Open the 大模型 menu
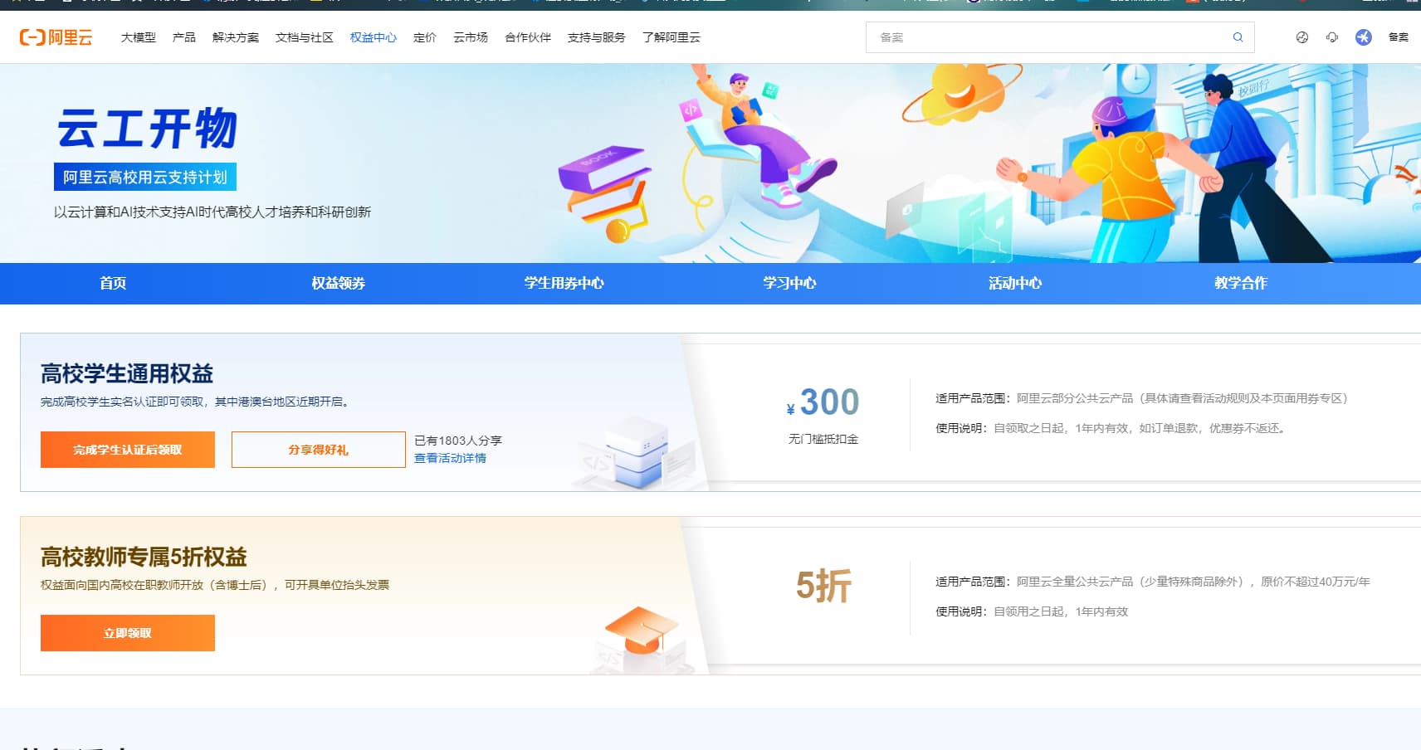The height and width of the screenshot is (750, 1421). (x=139, y=37)
